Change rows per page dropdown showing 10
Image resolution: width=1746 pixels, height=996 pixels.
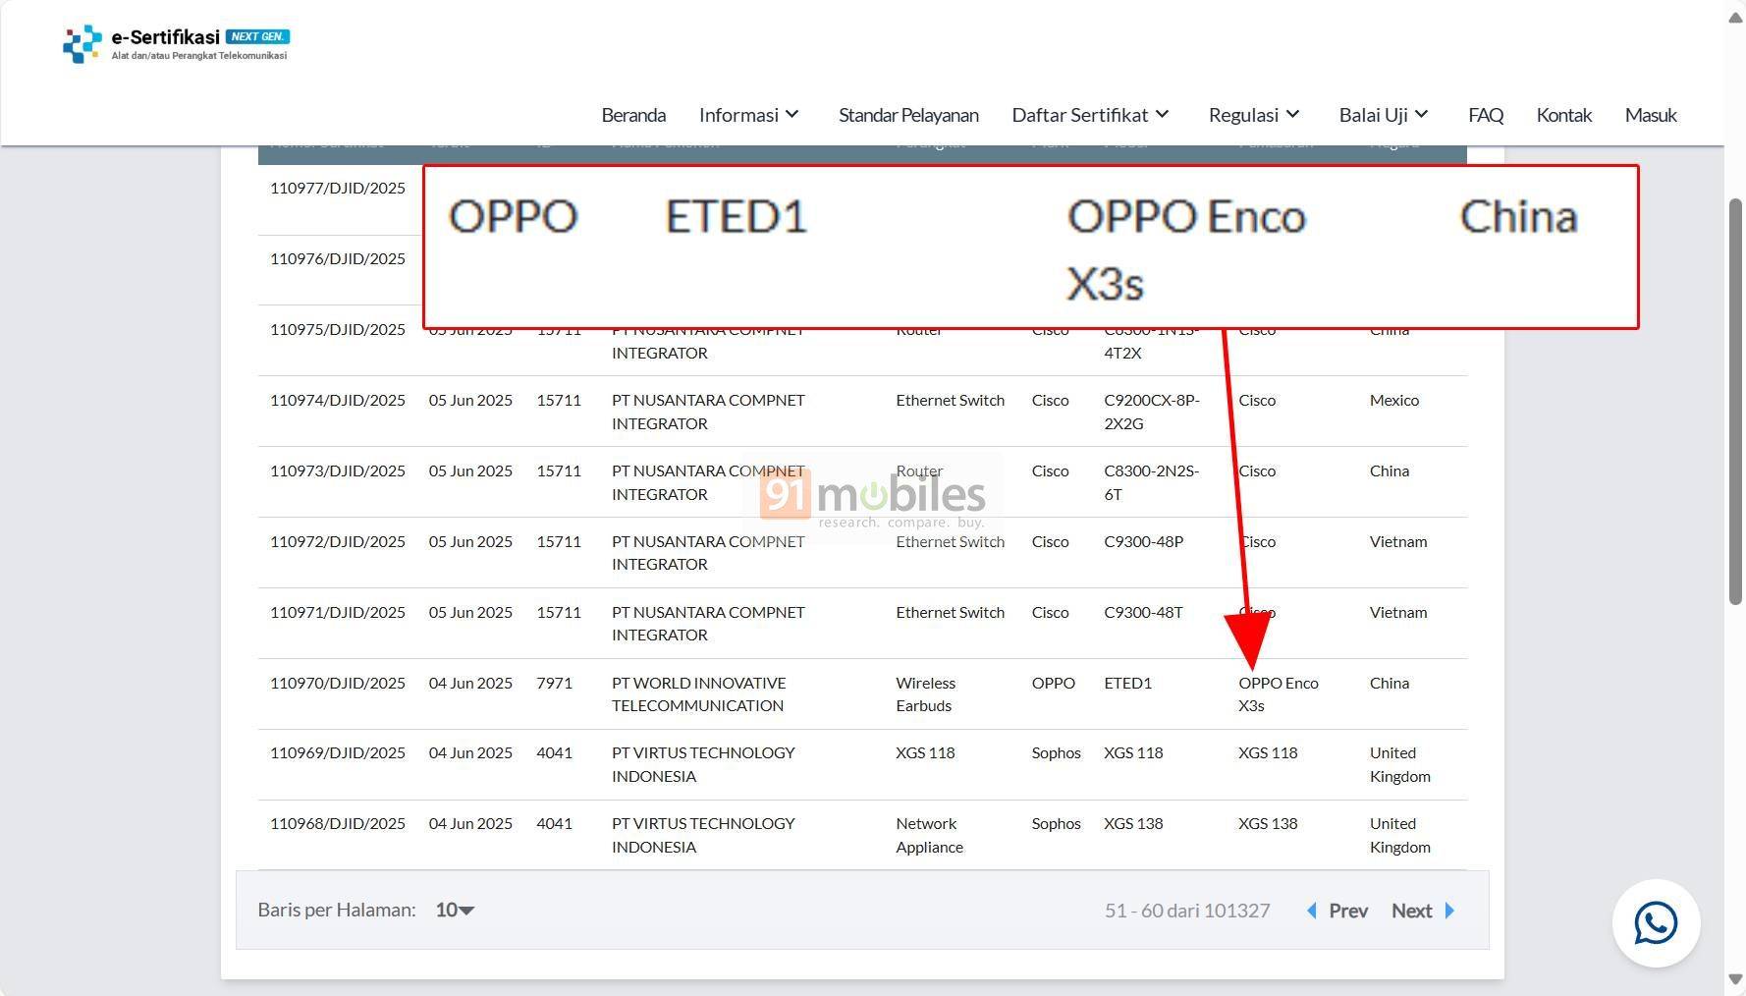coord(455,911)
